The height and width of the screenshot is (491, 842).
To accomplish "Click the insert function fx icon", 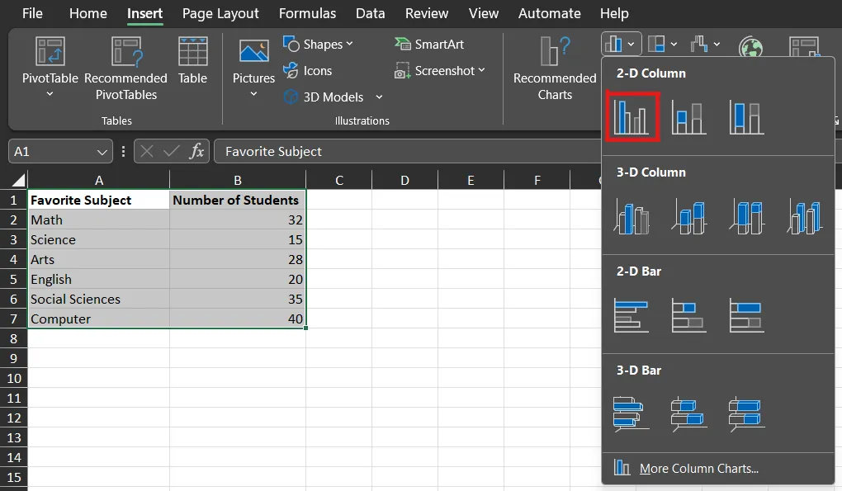I will point(196,151).
